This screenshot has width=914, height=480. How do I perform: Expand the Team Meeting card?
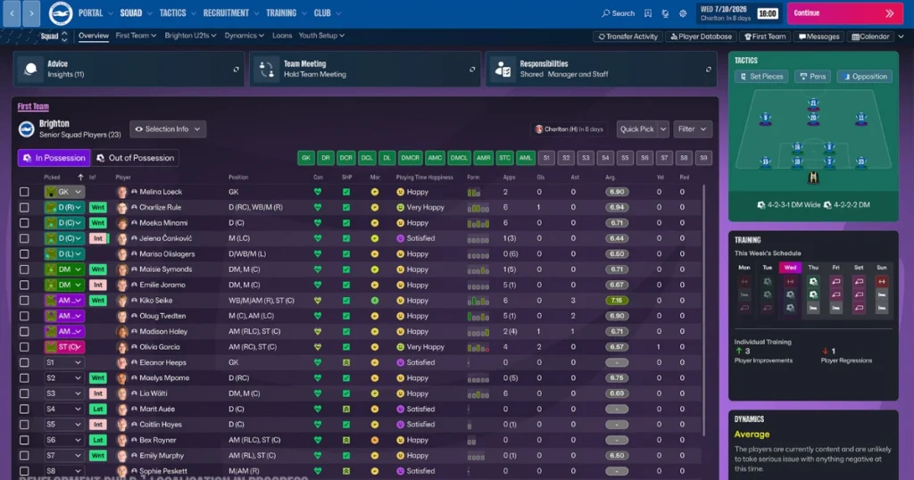coord(472,70)
